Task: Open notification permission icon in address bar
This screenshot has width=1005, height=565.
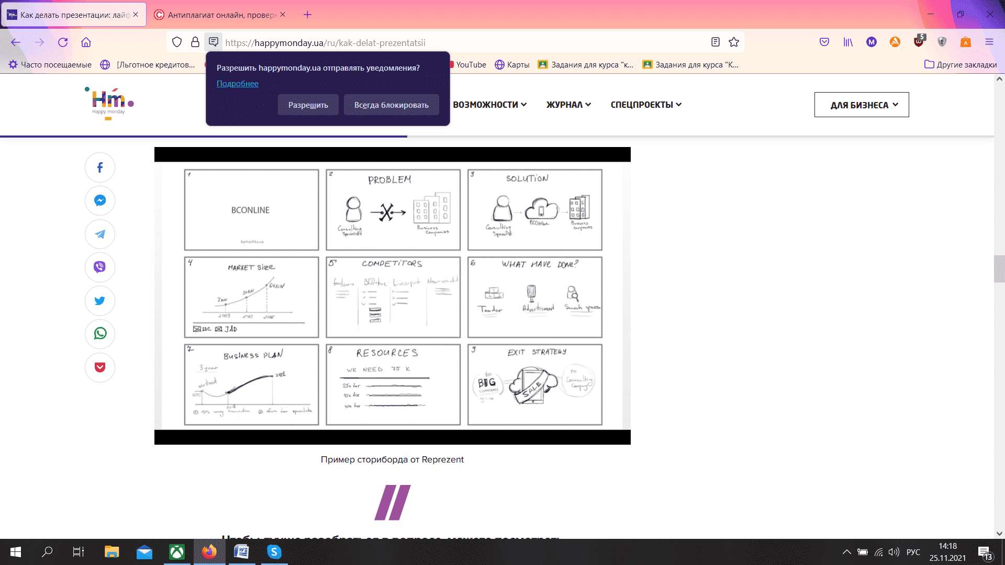Action: [x=214, y=42]
